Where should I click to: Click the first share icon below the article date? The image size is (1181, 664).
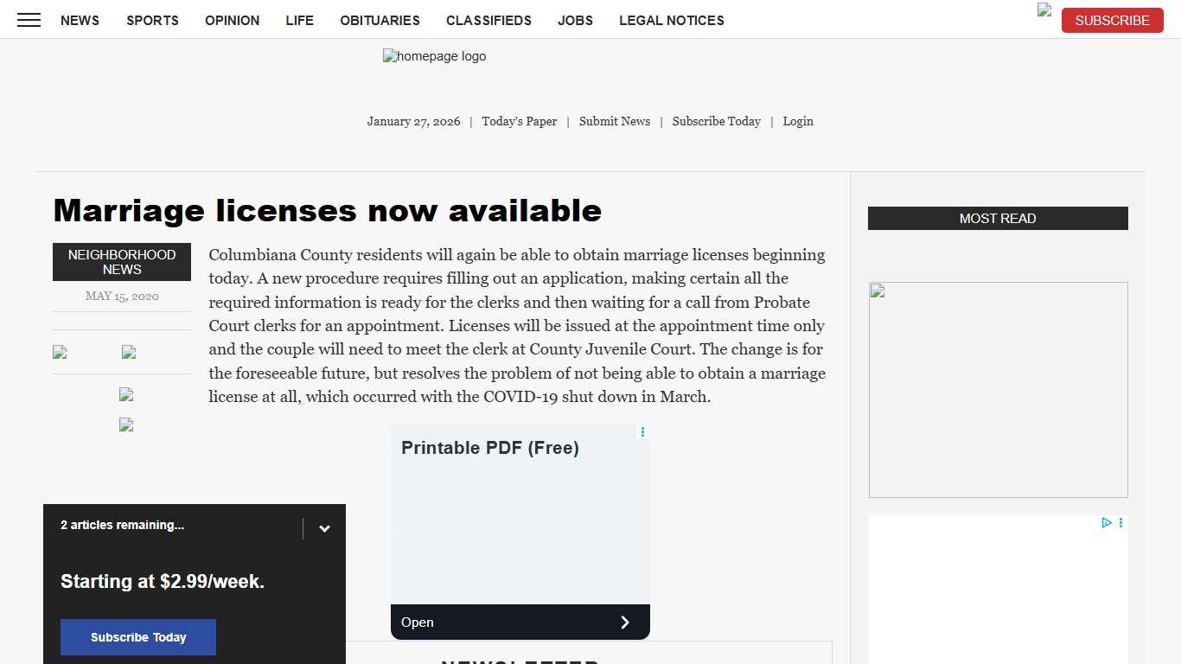[x=60, y=352]
